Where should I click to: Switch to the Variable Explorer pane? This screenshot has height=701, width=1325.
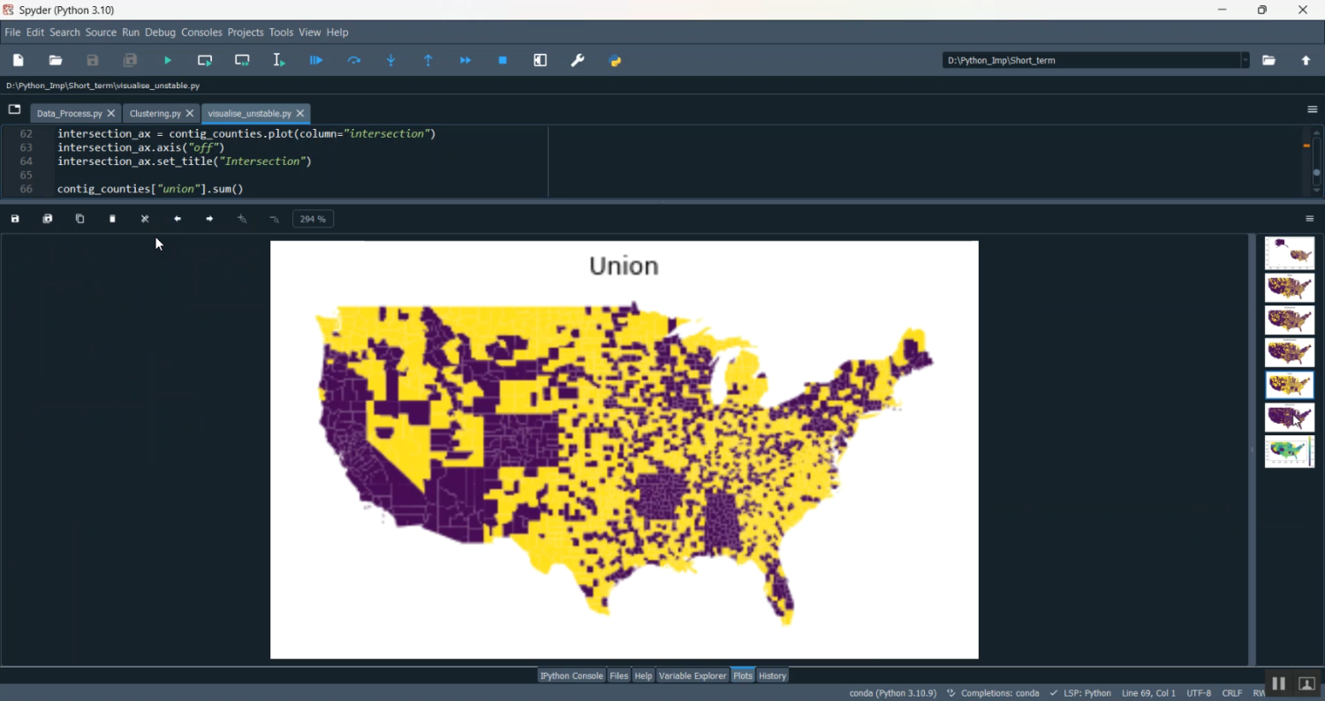click(x=693, y=676)
